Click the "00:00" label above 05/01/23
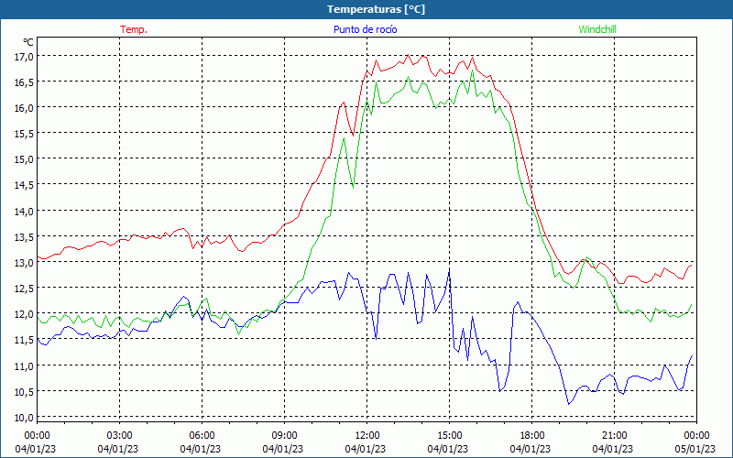The height and width of the screenshot is (458, 733). point(696,436)
